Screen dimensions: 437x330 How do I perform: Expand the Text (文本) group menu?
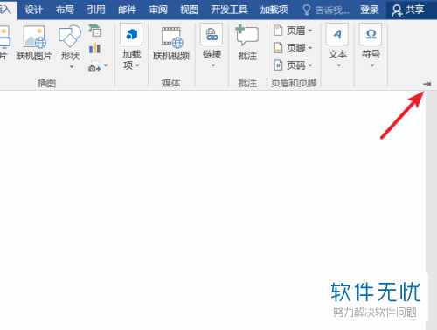click(x=337, y=46)
